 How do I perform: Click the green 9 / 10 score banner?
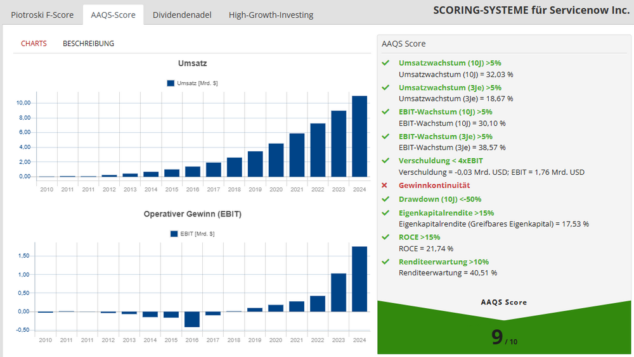504,328
